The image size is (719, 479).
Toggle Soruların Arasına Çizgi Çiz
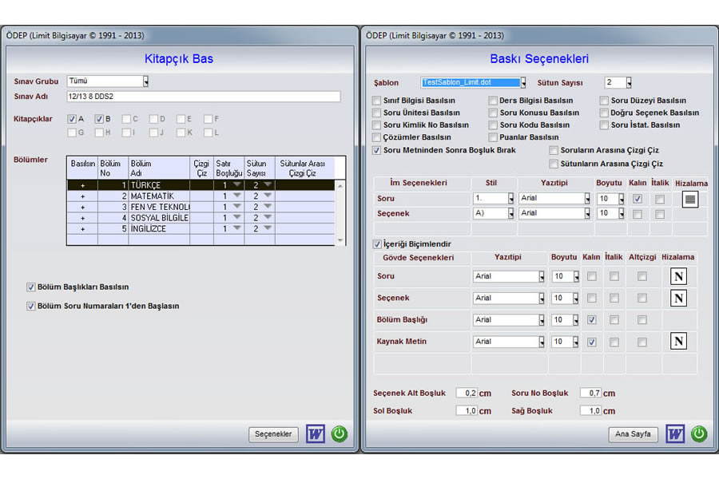coord(554,151)
